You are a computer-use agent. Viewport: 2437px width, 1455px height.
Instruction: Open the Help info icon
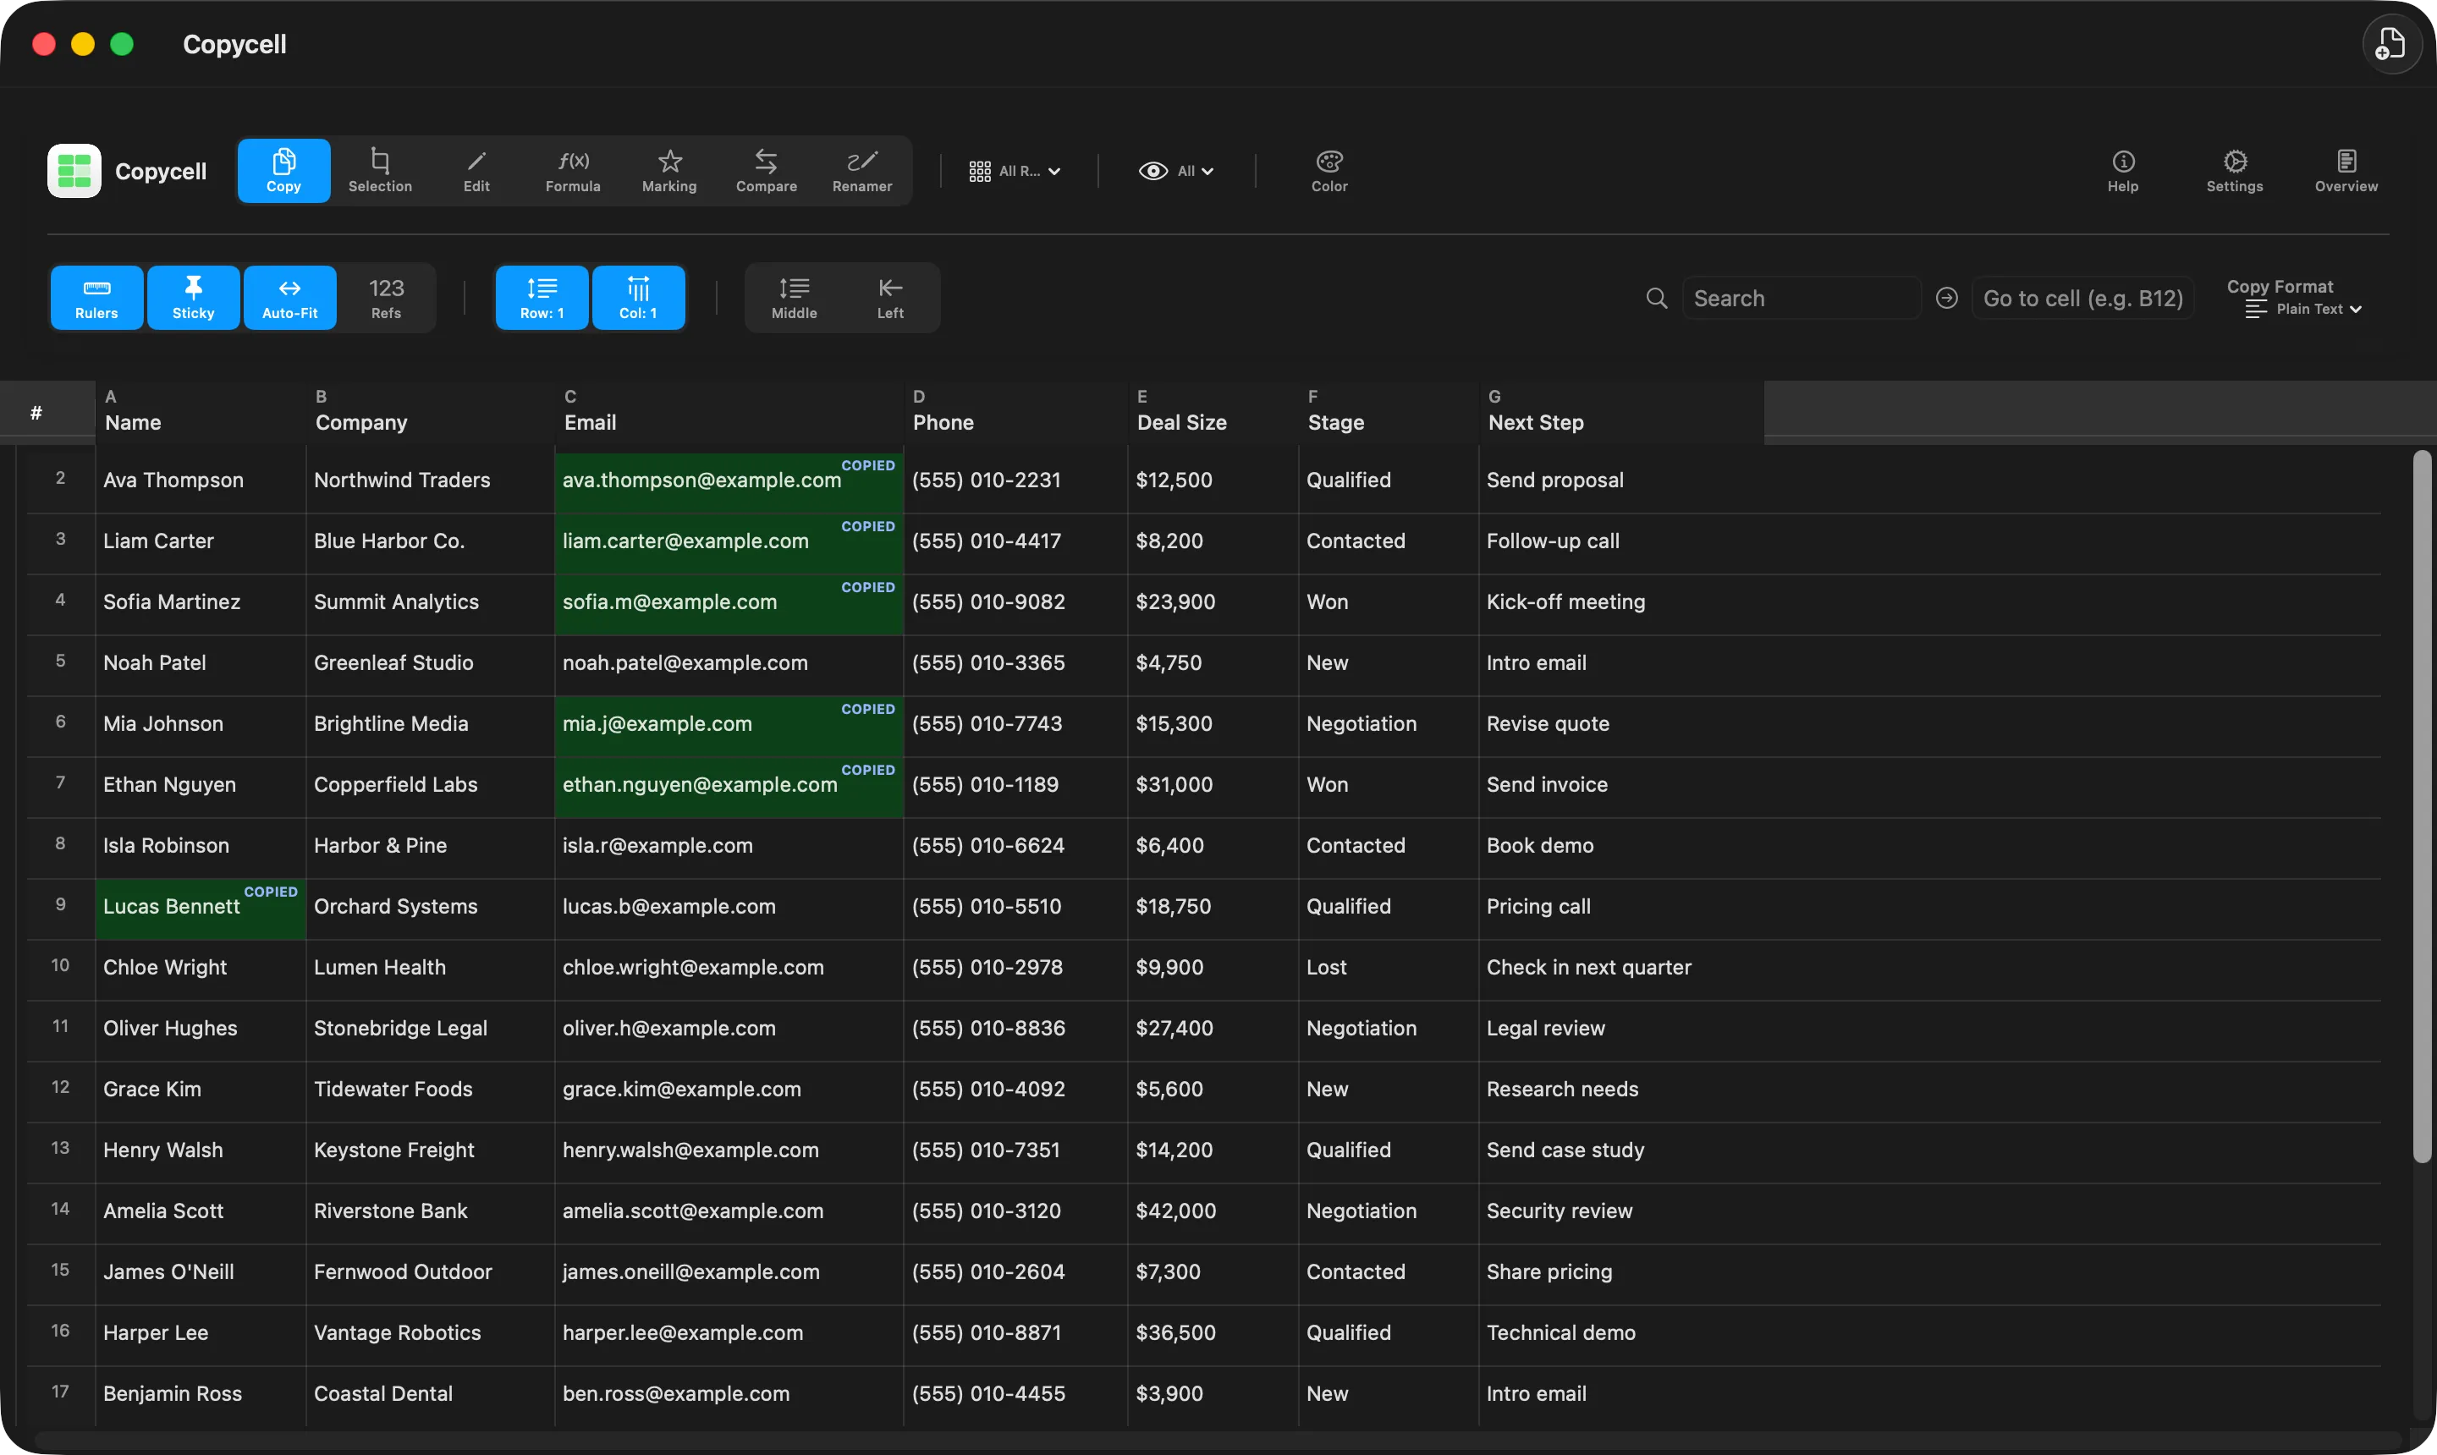click(2122, 171)
